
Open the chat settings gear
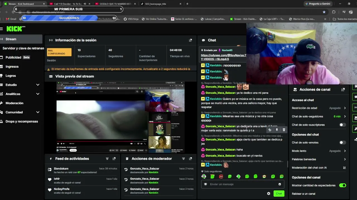point(269,194)
